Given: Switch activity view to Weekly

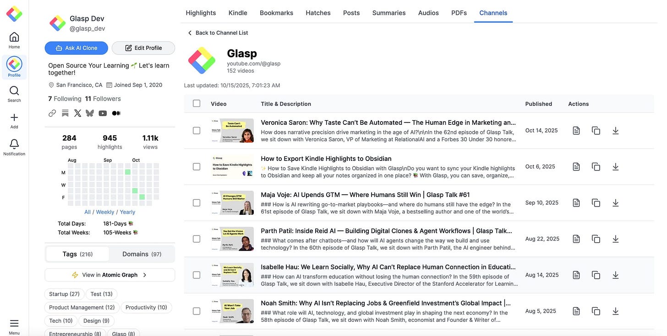Looking at the screenshot, I should coord(105,212).
